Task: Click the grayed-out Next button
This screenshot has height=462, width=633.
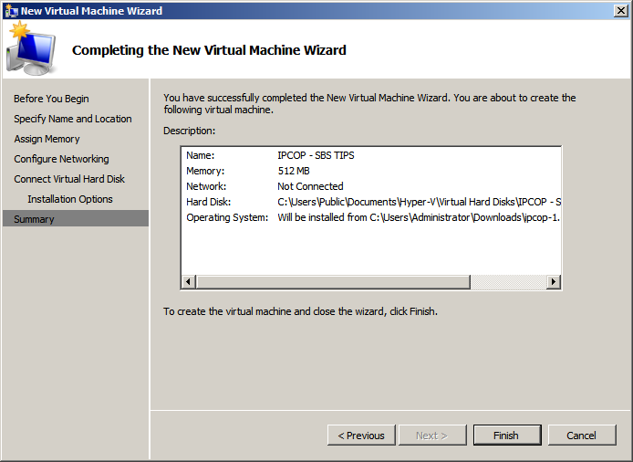Action: pos(431,436)
